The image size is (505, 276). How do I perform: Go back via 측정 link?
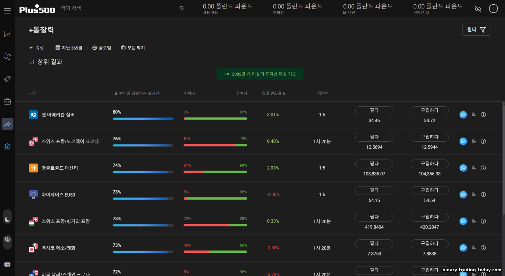coord(36,48)
